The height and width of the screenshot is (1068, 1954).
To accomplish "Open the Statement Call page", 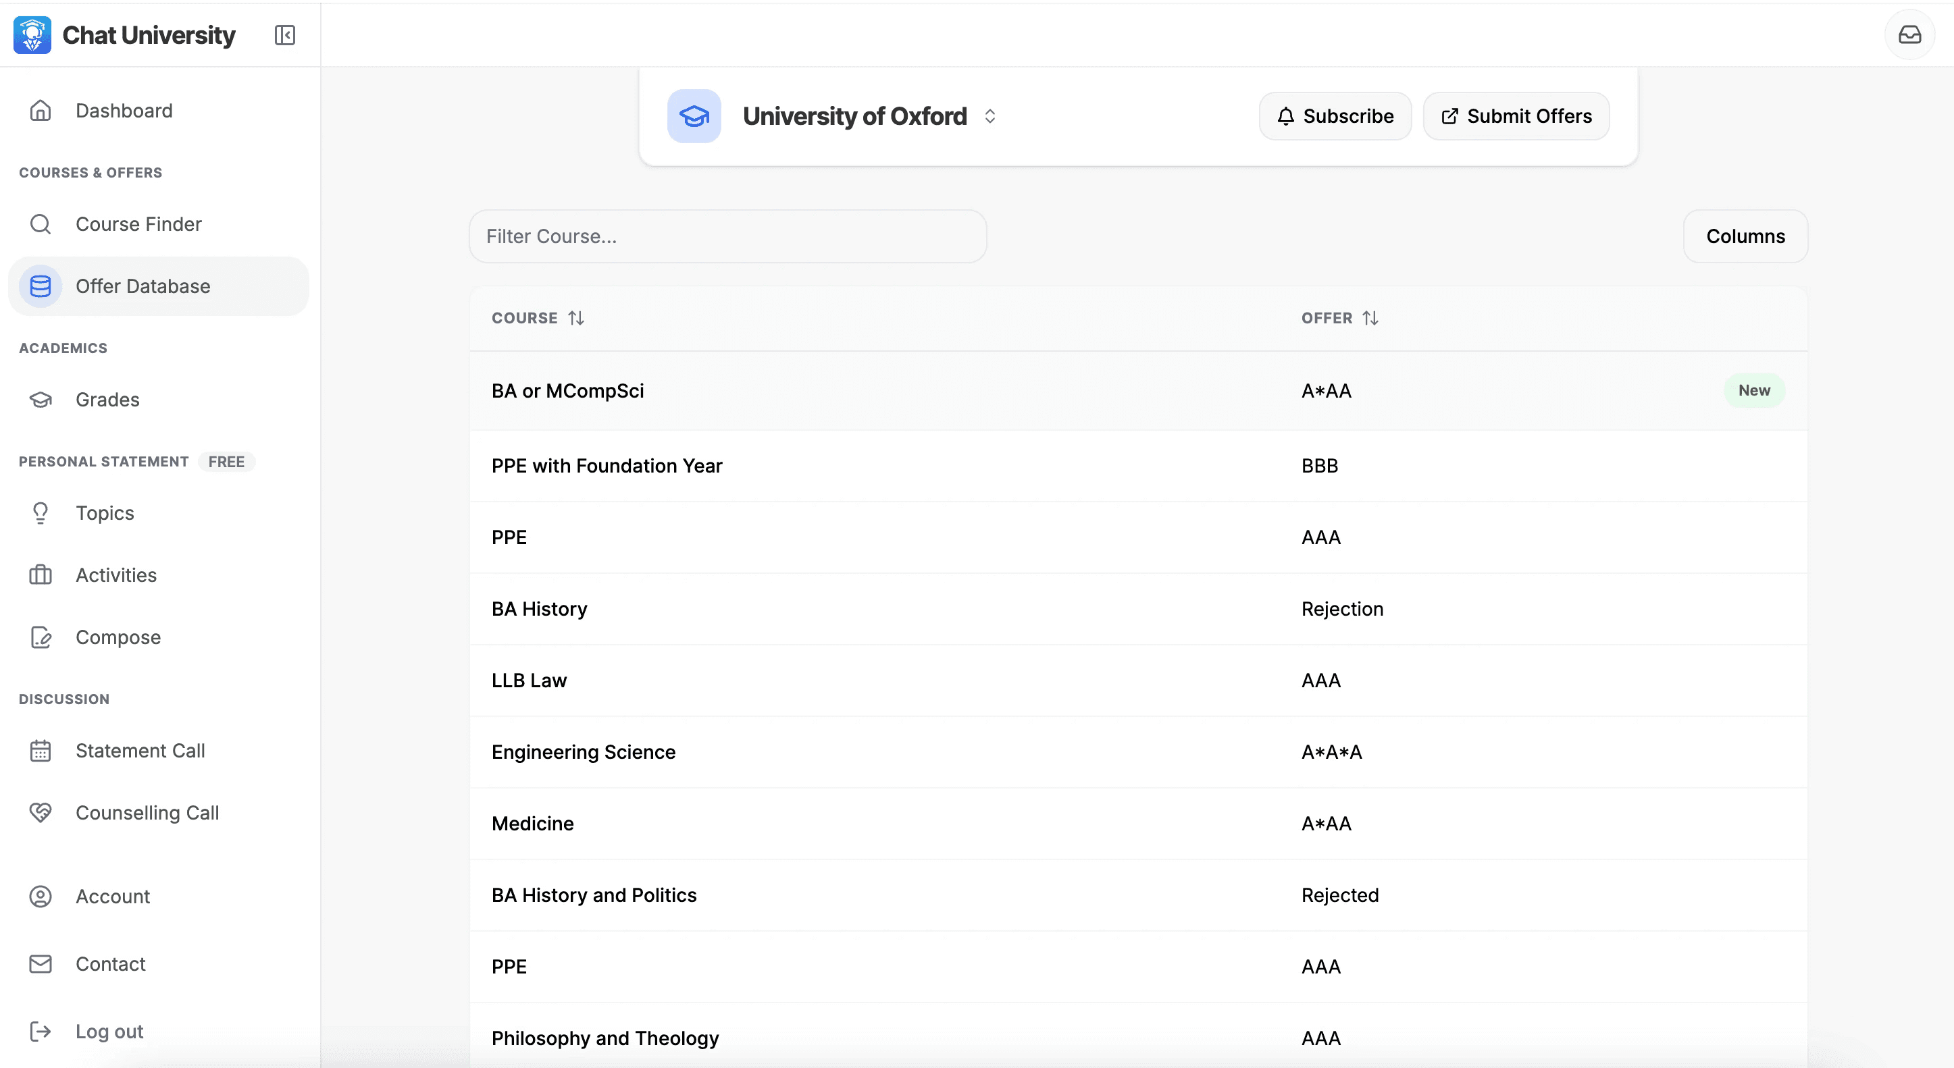I will [159, 751].
